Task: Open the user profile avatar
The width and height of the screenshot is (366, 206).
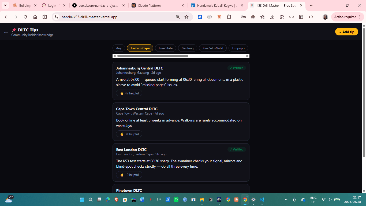Action: point(325,17)
